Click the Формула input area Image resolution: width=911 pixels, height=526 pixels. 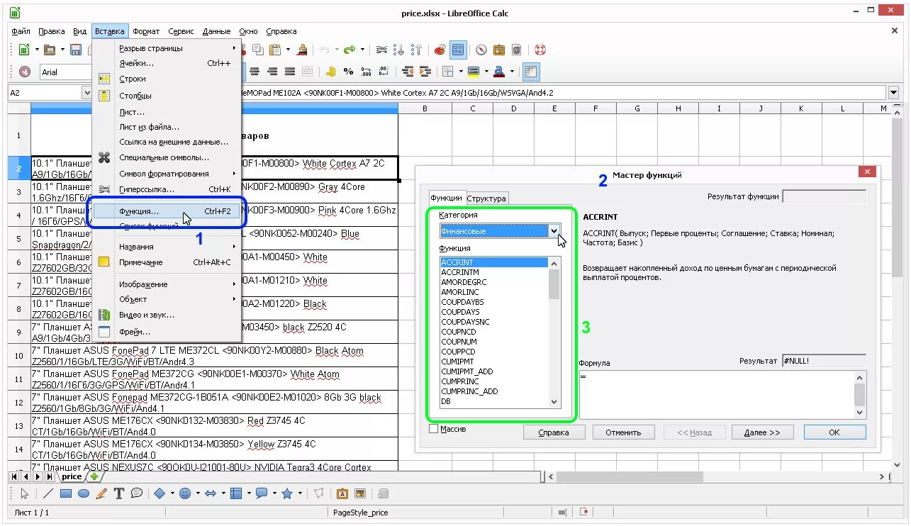click(x=716, y=393)
